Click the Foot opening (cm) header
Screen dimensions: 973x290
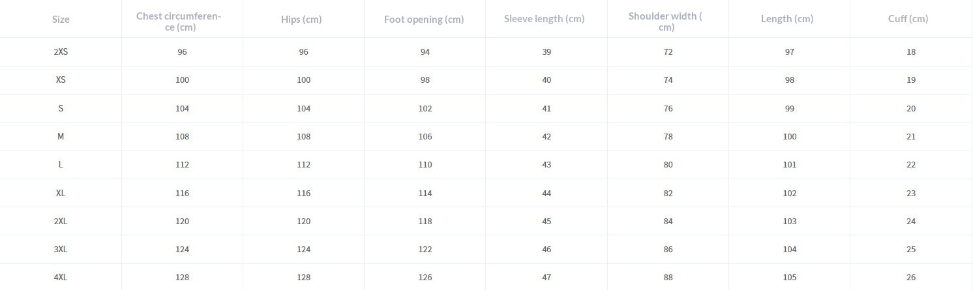424,20
